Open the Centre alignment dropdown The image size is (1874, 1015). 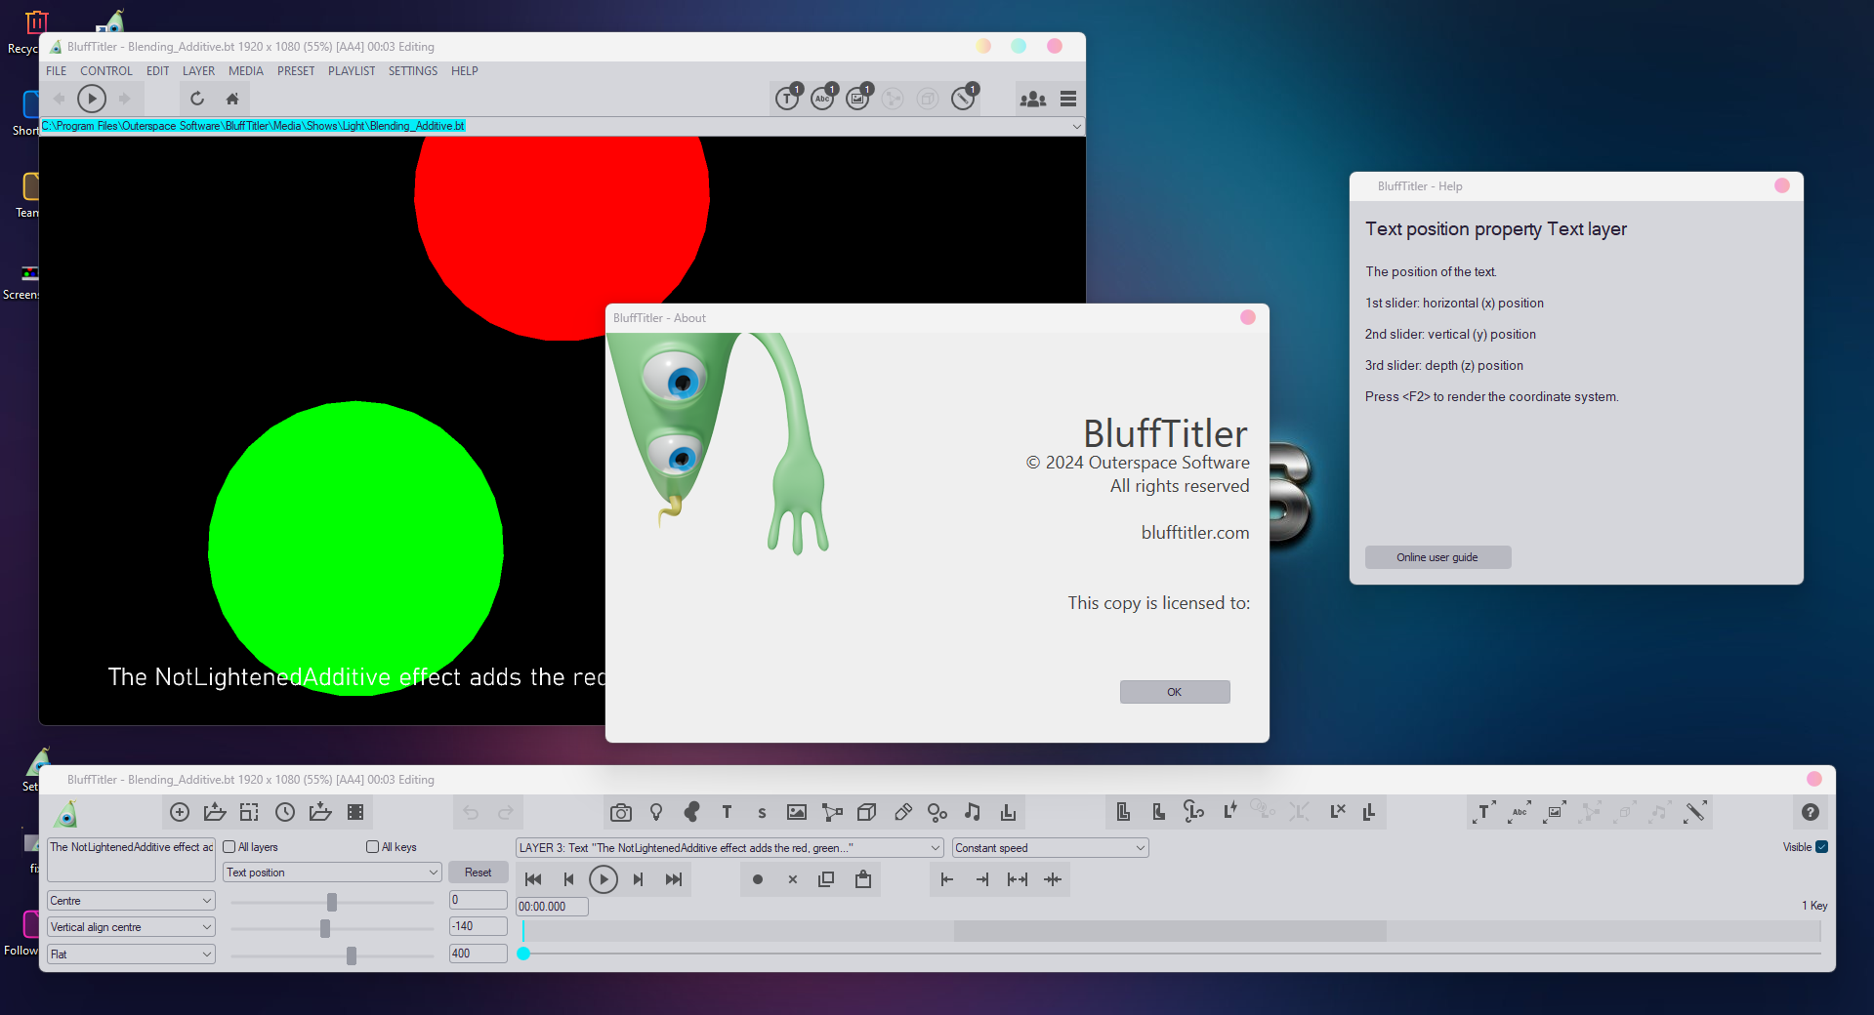click(x=131, y=901)
